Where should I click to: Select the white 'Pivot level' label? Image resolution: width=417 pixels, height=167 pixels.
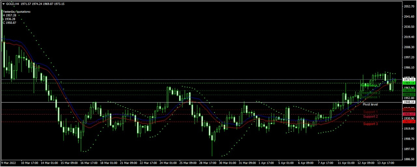pos(370,104)
